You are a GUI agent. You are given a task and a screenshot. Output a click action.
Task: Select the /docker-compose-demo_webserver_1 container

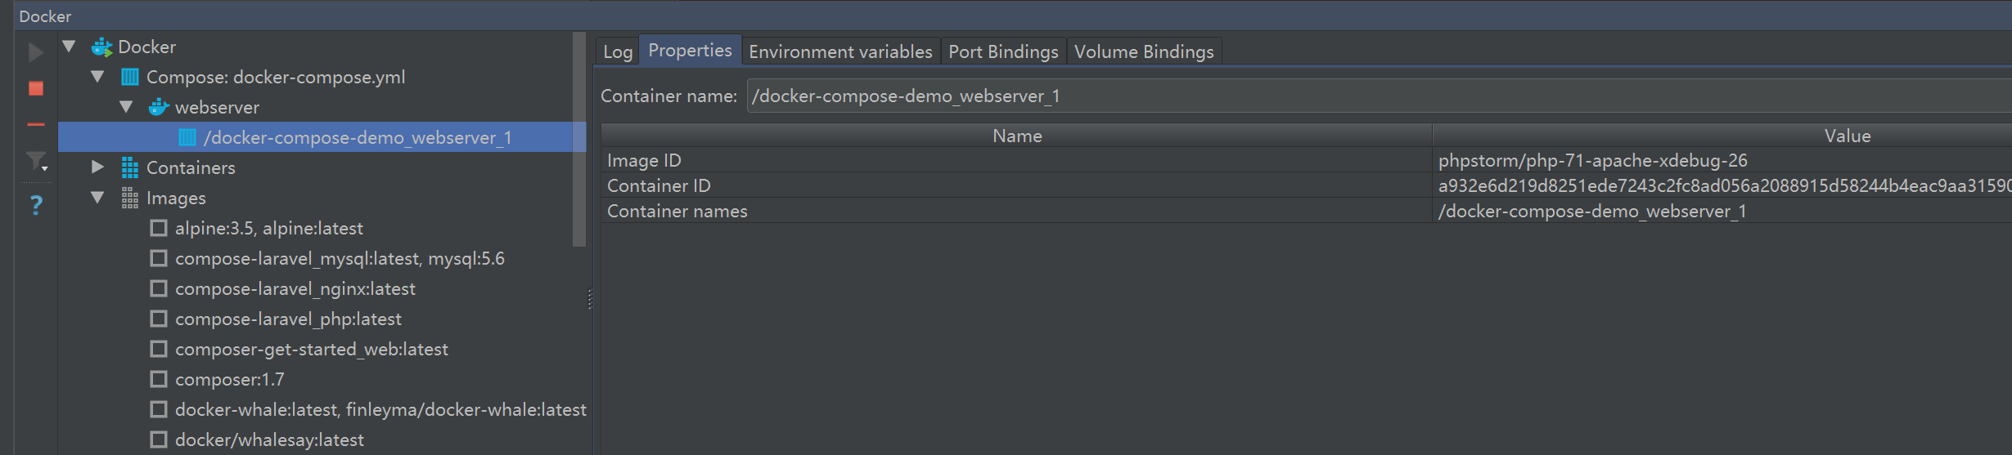tap(358, 137)
